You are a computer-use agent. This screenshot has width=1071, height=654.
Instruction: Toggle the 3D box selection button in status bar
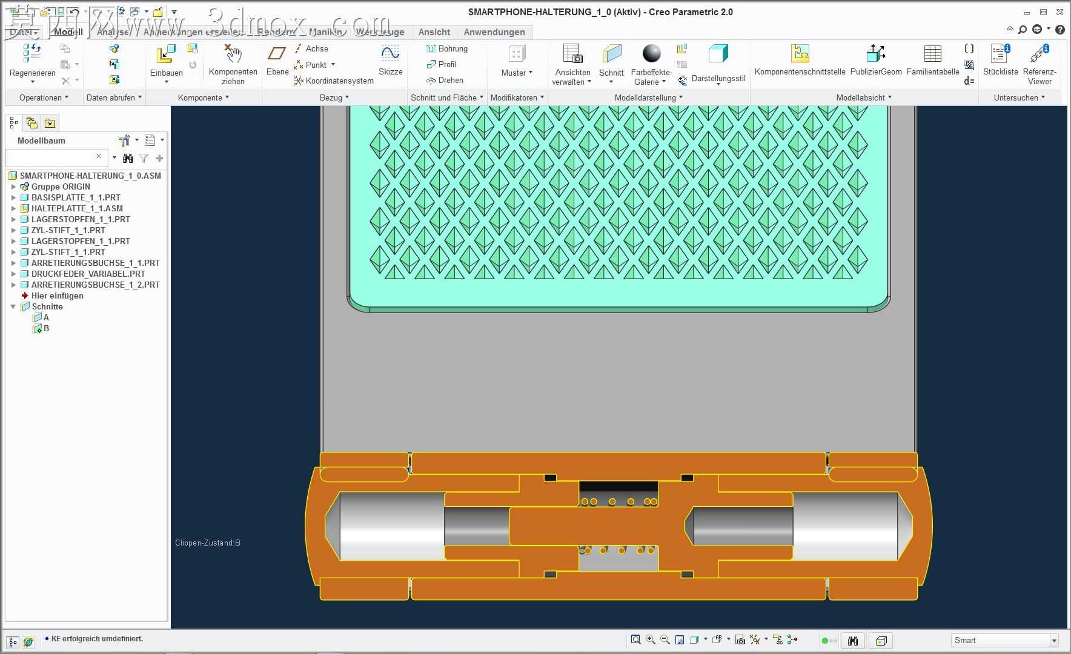[881, 641]
